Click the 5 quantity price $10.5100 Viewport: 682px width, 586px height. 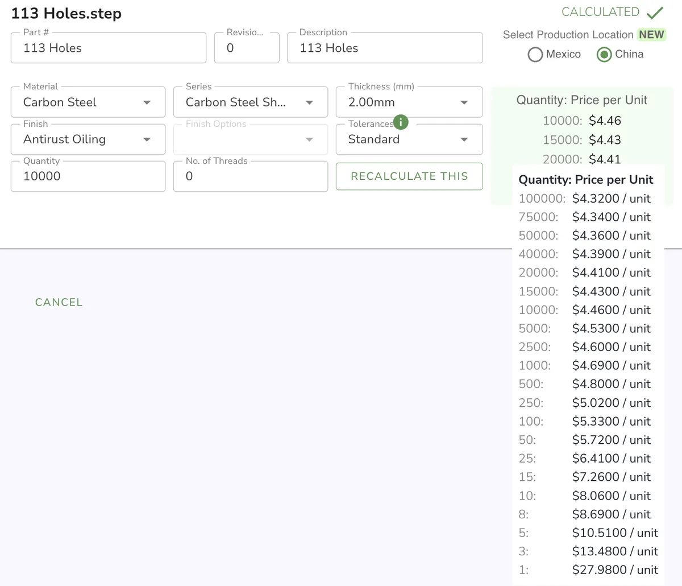click(x=616, y=533)
